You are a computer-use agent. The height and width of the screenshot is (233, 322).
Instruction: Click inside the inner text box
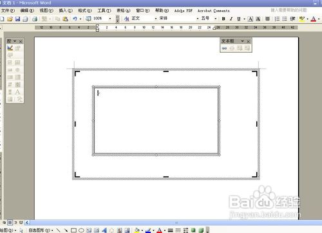(x=156, y=121)
